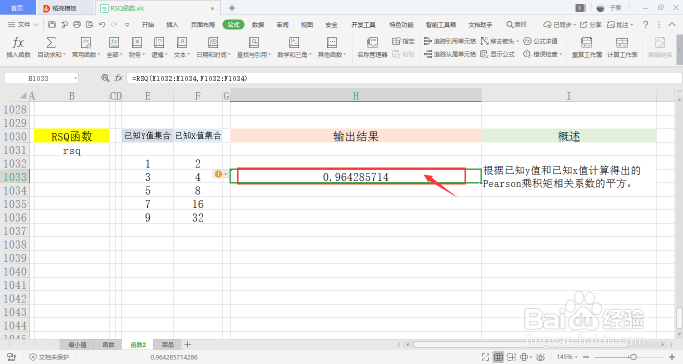The height and width of the screenshot is (364, 683).
Task: Switch to fullscreen view from status bar
Action: click(485, 357)
